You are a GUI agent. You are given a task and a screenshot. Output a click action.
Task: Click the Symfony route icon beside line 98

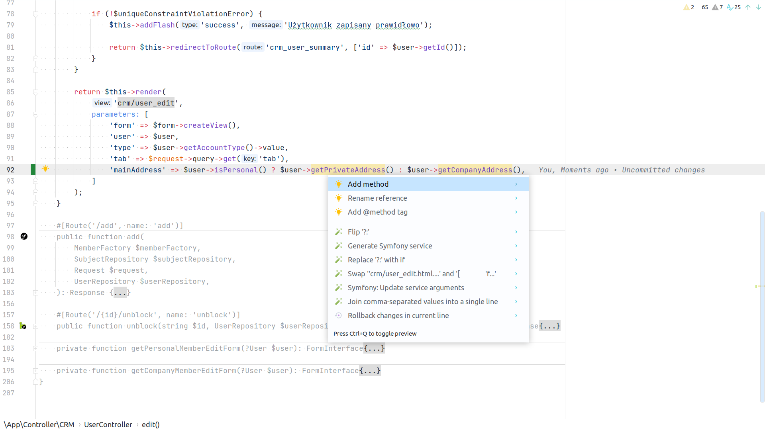tap(24, 236)
